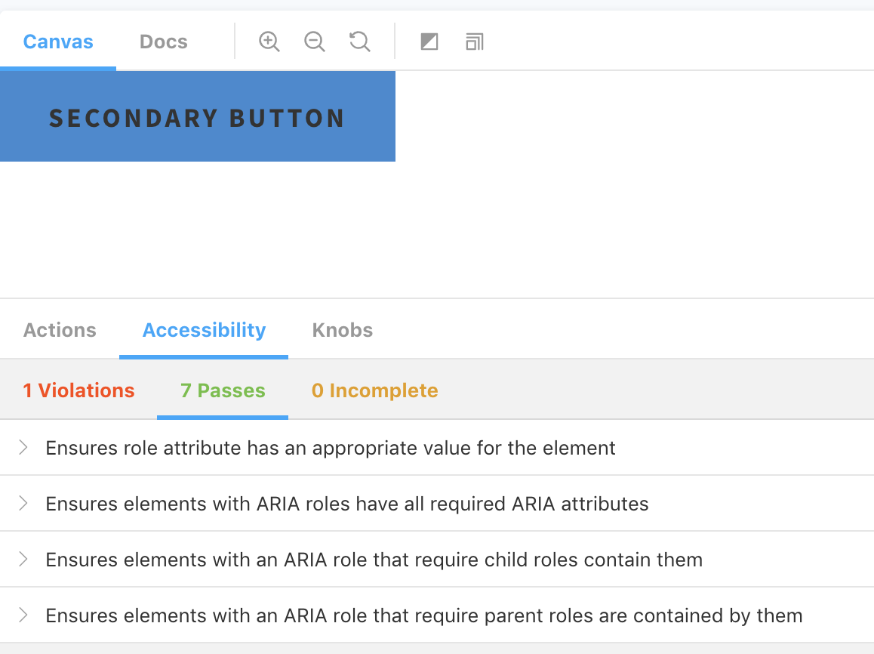
Task: Expand the require parent roles rule chevron
Action: (x=23, y=615)
